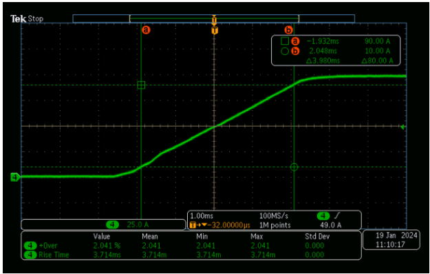Click the Max column header in the measurement table
430x274 pixels.
coord(257,236)
